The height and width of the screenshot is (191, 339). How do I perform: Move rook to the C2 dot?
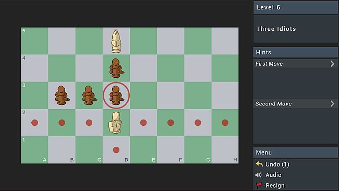point(89,123)
